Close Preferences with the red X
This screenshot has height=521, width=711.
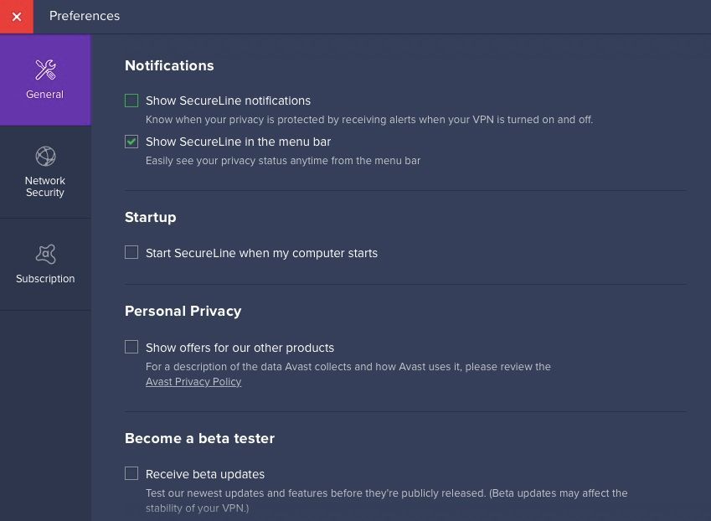point(17,17)
